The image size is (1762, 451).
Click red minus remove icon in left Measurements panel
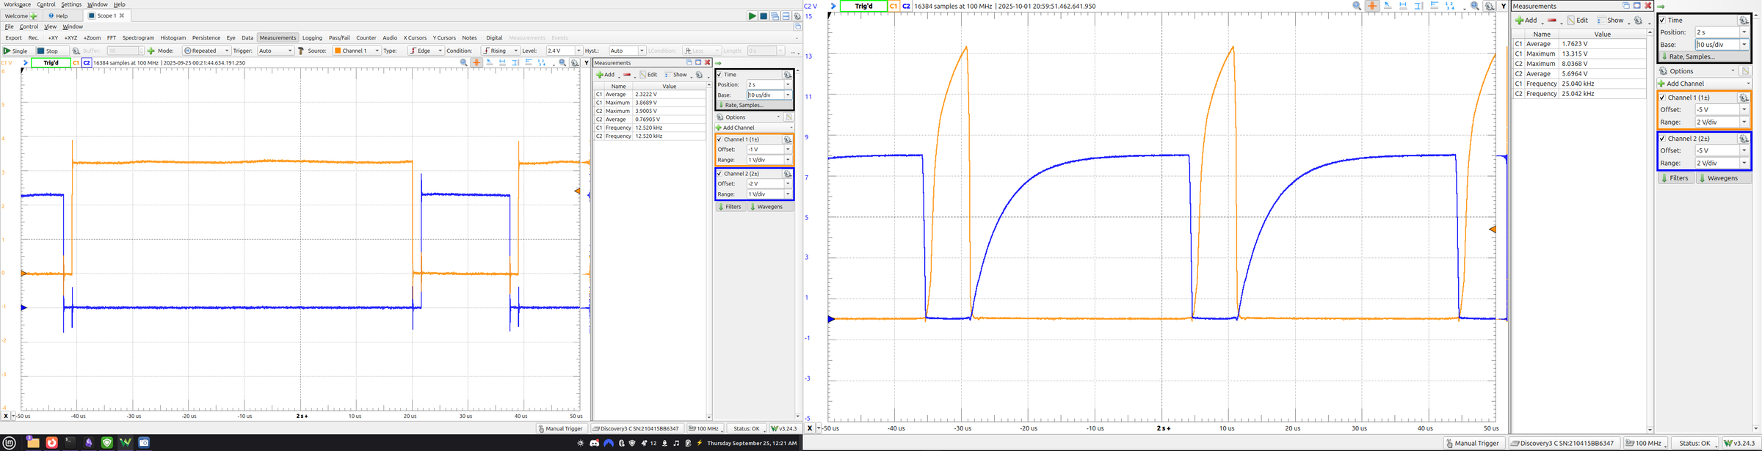coord(627,75)
